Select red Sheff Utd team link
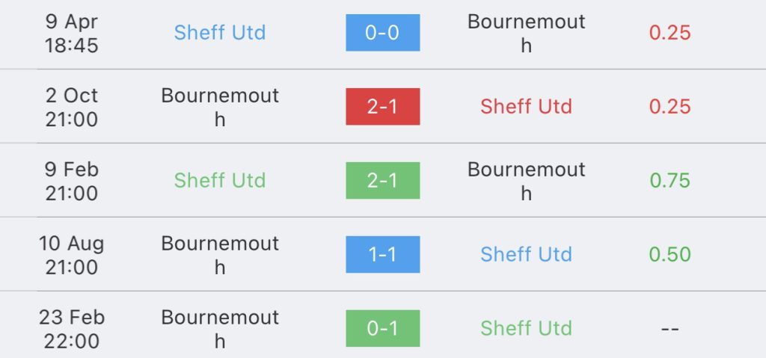This screenshot has height=358, width=766. point(526,106)
